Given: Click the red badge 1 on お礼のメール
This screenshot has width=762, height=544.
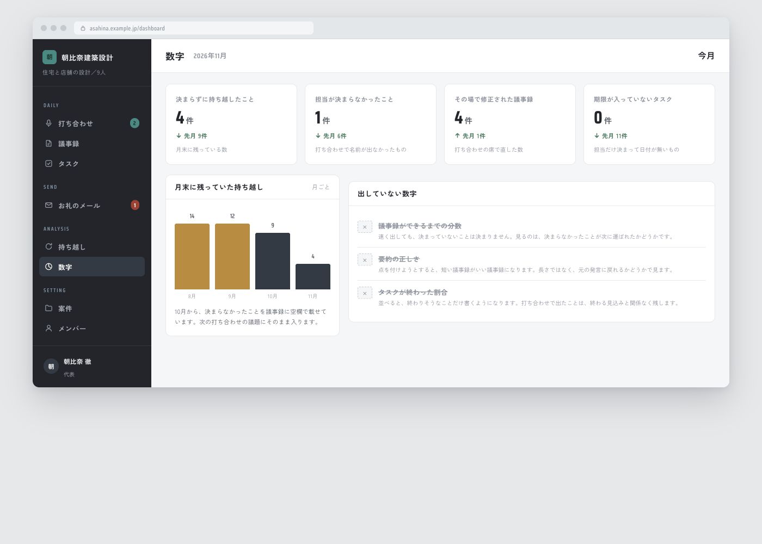Looking at the screenshot, I should [x=135, y=205].
